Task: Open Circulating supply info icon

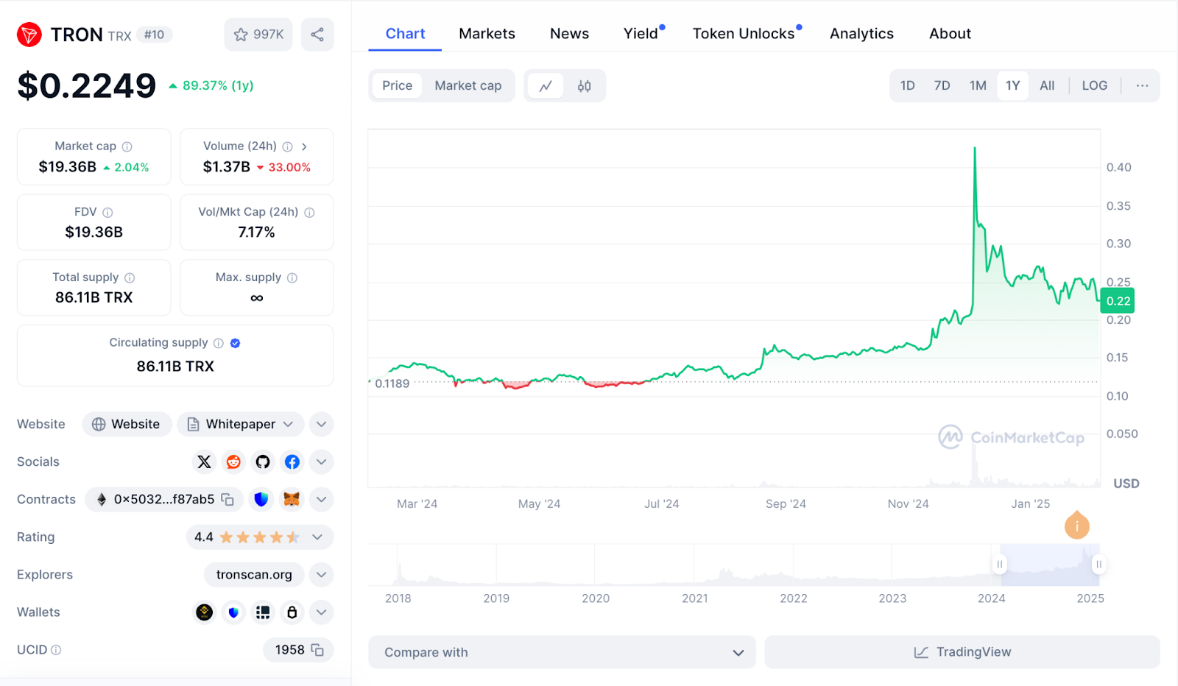Action: tap(219, 343)
